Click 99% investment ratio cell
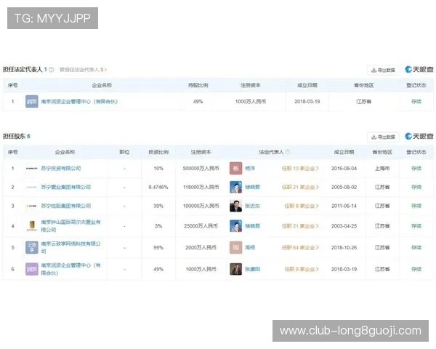 [x=158, y=247]
